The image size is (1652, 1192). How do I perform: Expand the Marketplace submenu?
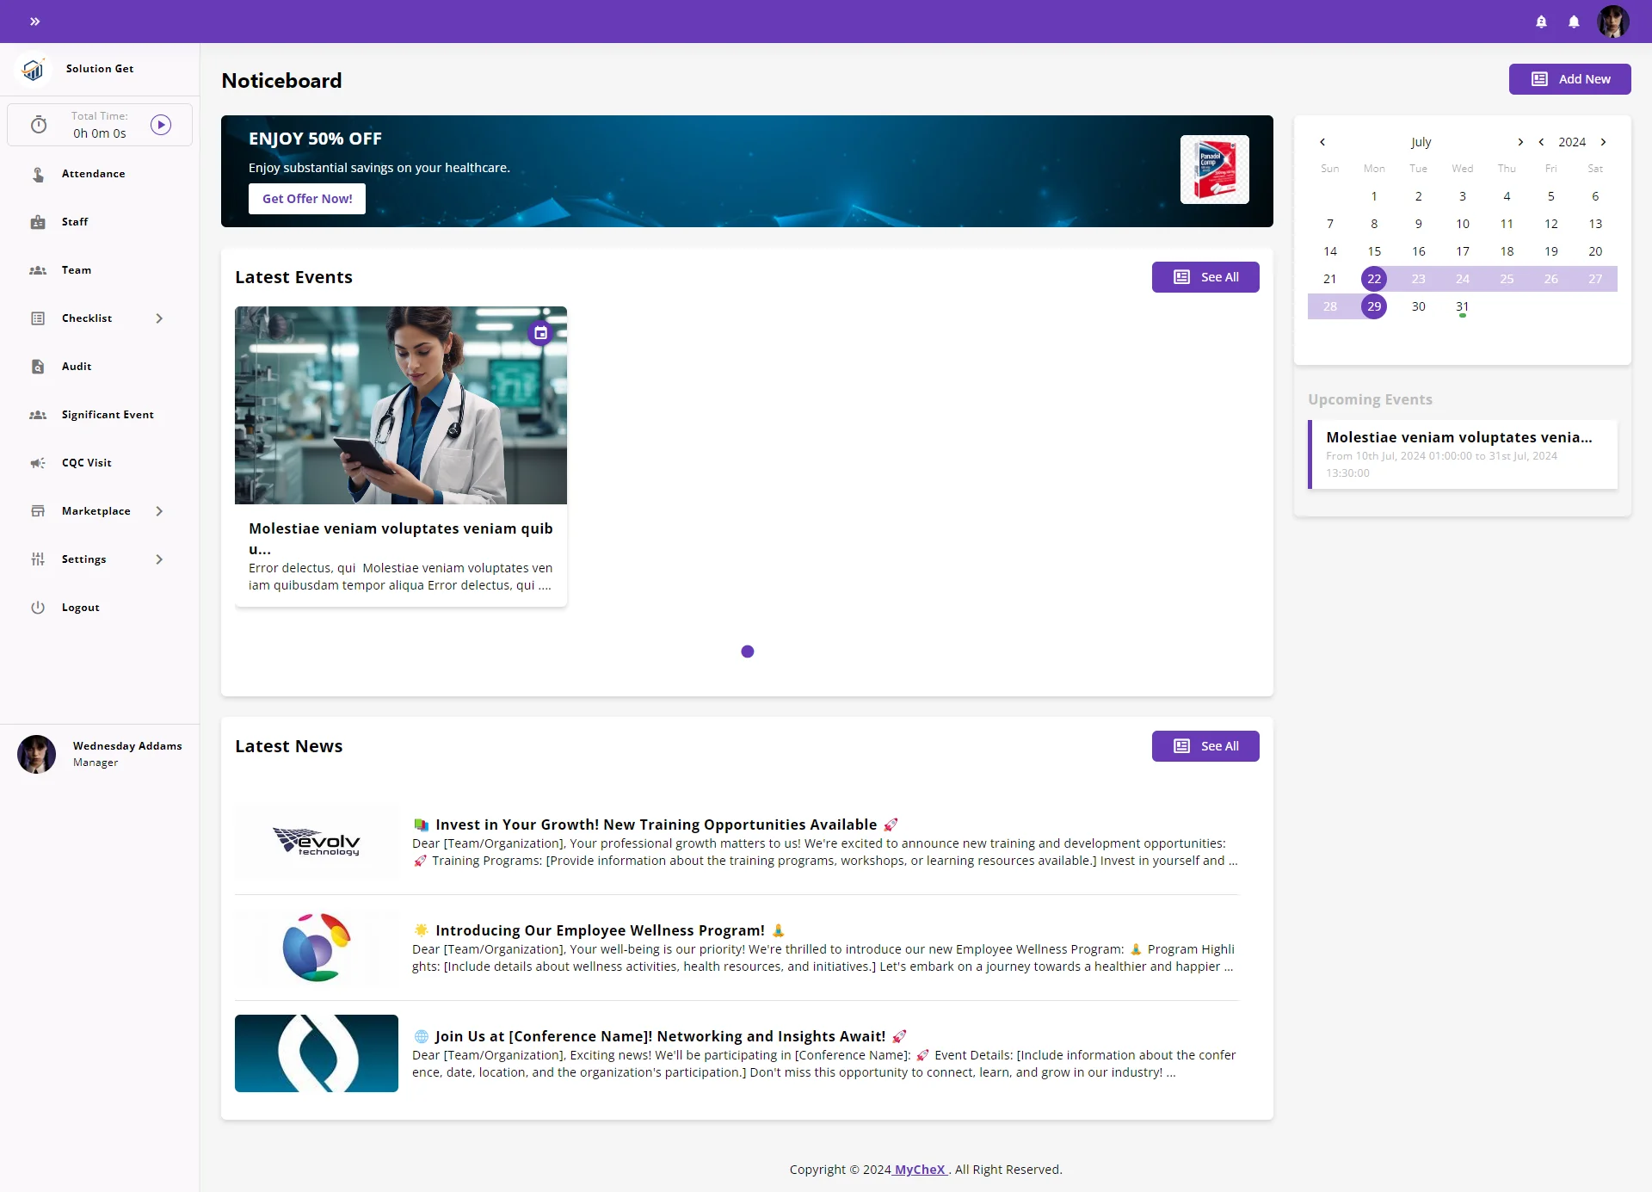click(159, 511)
